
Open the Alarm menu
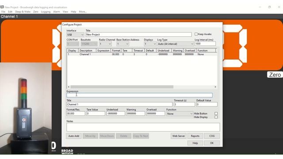[57, 12]
